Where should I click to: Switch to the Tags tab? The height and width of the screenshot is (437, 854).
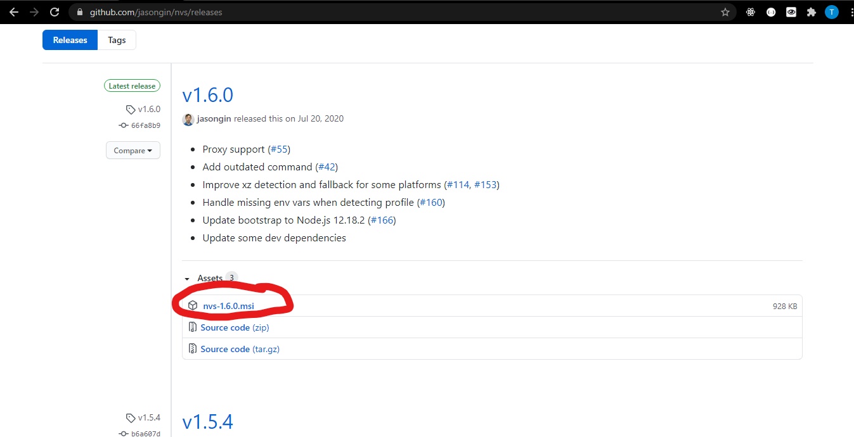(x=117, y=40)
